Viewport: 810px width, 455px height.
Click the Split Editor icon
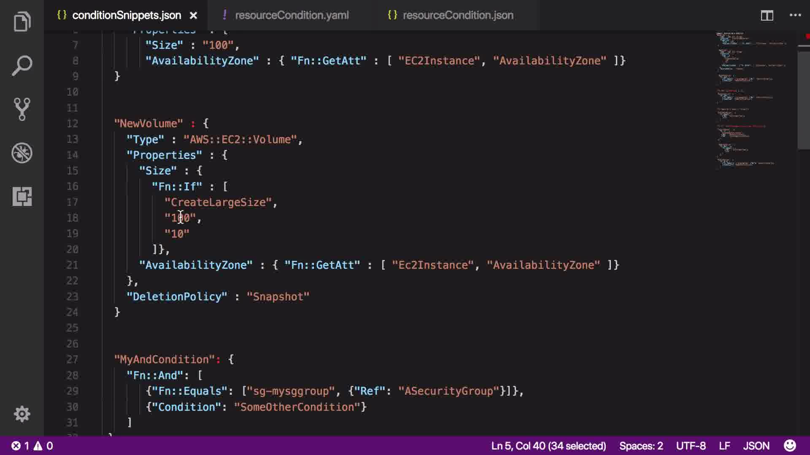point(767,16)
